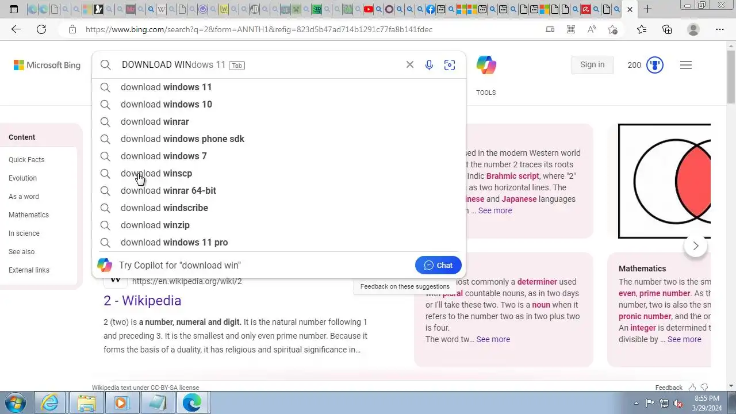This screenshot has height=414, width=736.
Task: Open the determiner link
Action: (x=537, y=282)
